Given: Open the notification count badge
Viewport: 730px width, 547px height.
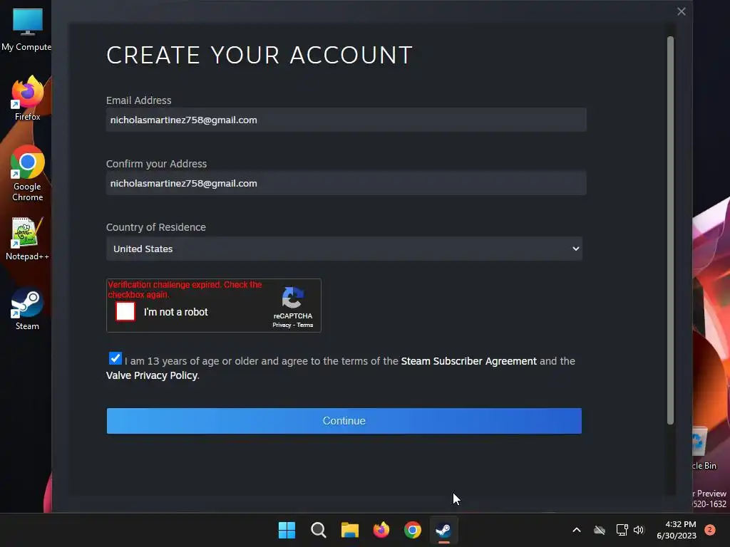Looking at the screenshot, I should pos(710,530).
